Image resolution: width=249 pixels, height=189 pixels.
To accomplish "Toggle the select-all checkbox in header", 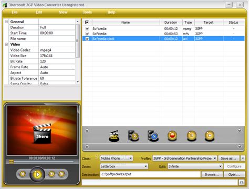I will 87,22.
